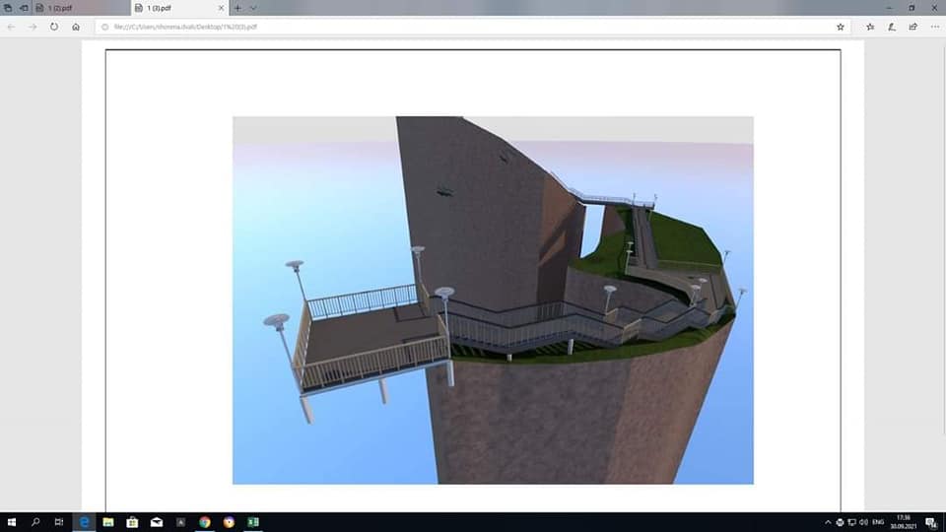
Task: Share this page icon
Action: click(x=912, y=27)
